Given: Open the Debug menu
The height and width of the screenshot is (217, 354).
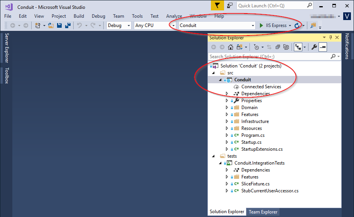Looking at the screenshot, I should [x=98, y=16].
